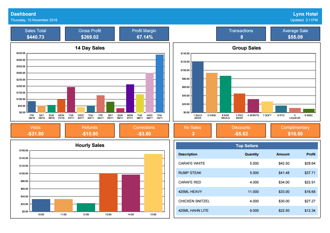Image resolution: width=330 pixels, height=233 pixels.
Task: Click the 1 BULK BEER bar in Group Sales
Action: [198, 87]
